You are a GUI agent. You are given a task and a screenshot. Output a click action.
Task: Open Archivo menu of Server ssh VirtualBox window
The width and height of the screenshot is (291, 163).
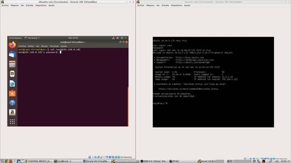(x=140, y=5)
